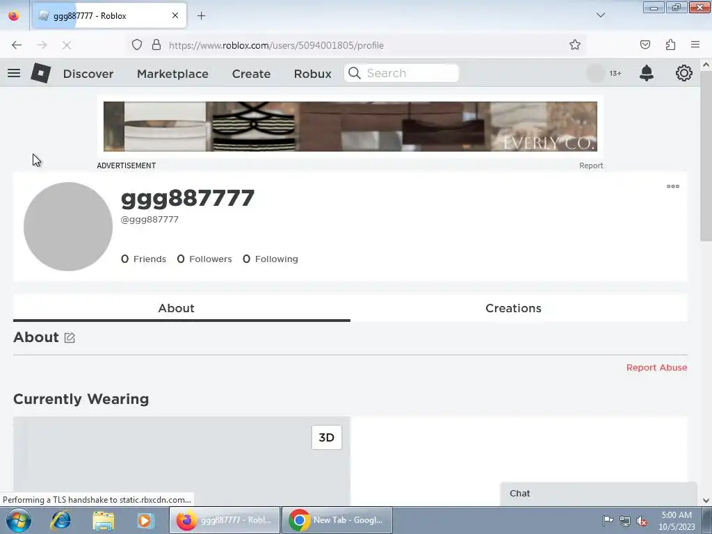Screen dimensions: 712x534
Task: Save page to Pocket icon
Action: click(645, 45)
